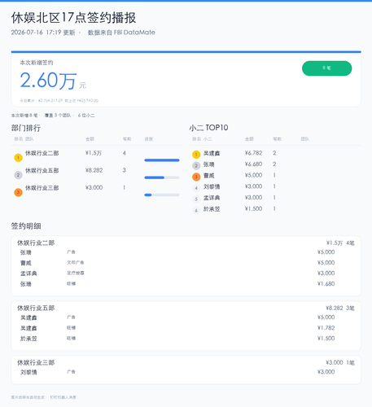Screen dimensions: 372x407
Task: Click the 2026-07-16 17:19 update timestamp
Action: (x=43, y=33)
